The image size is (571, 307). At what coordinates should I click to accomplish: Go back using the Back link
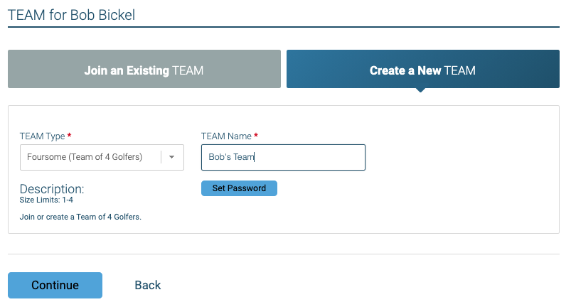click(x=148, y=285)
